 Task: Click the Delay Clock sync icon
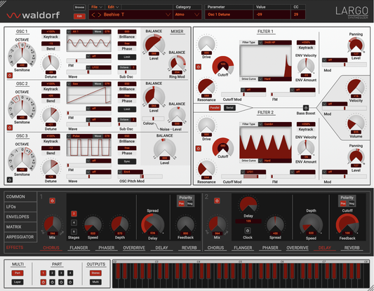[x=248, y=231]
